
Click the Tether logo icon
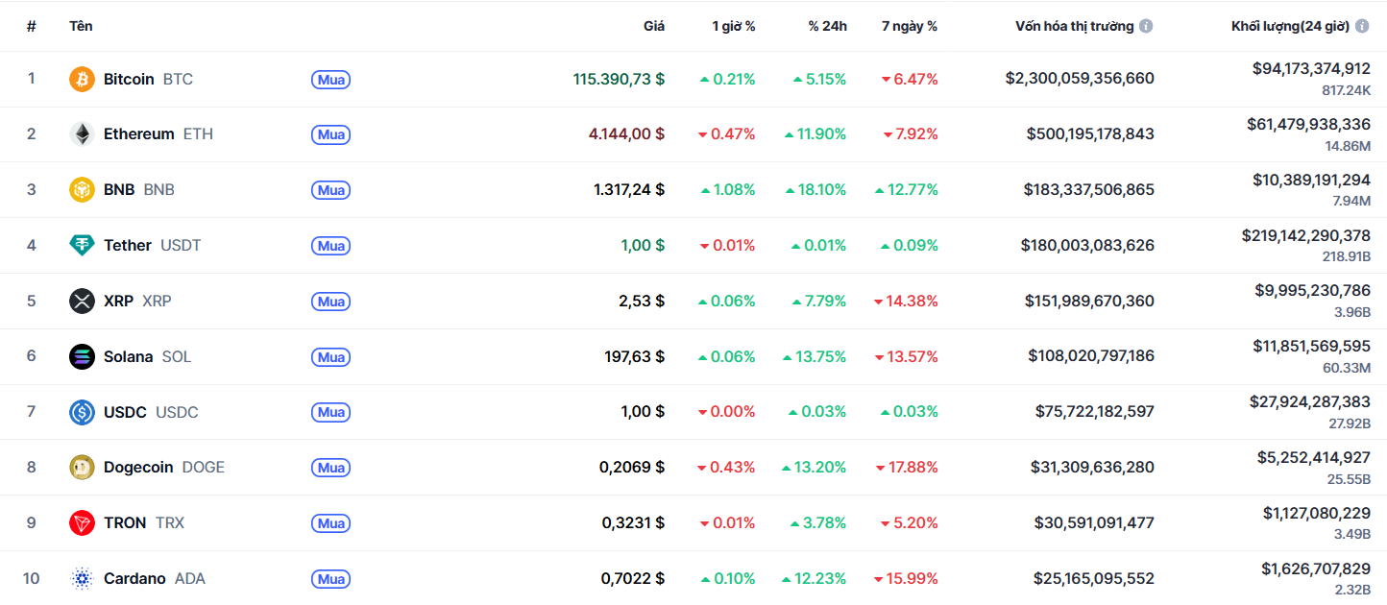pos(83,246)
